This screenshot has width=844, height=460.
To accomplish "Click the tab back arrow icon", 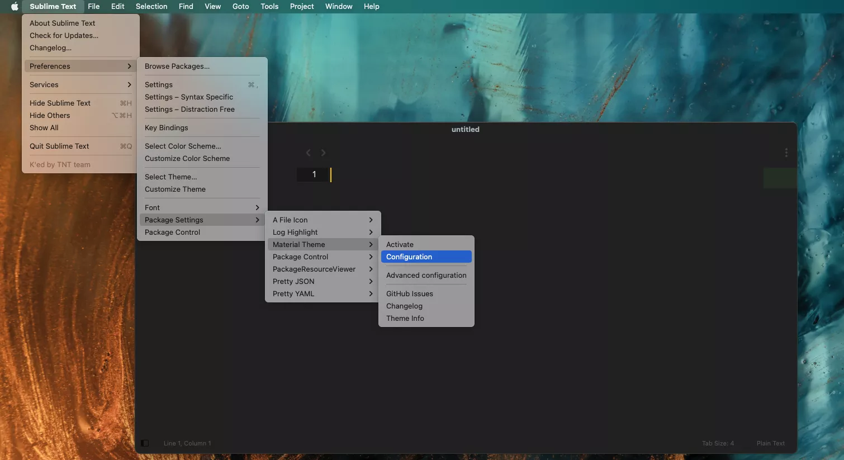I will point(308,153).
